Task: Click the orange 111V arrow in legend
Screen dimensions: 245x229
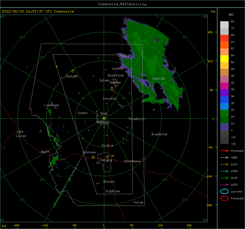Action: (x=224, y=164)
